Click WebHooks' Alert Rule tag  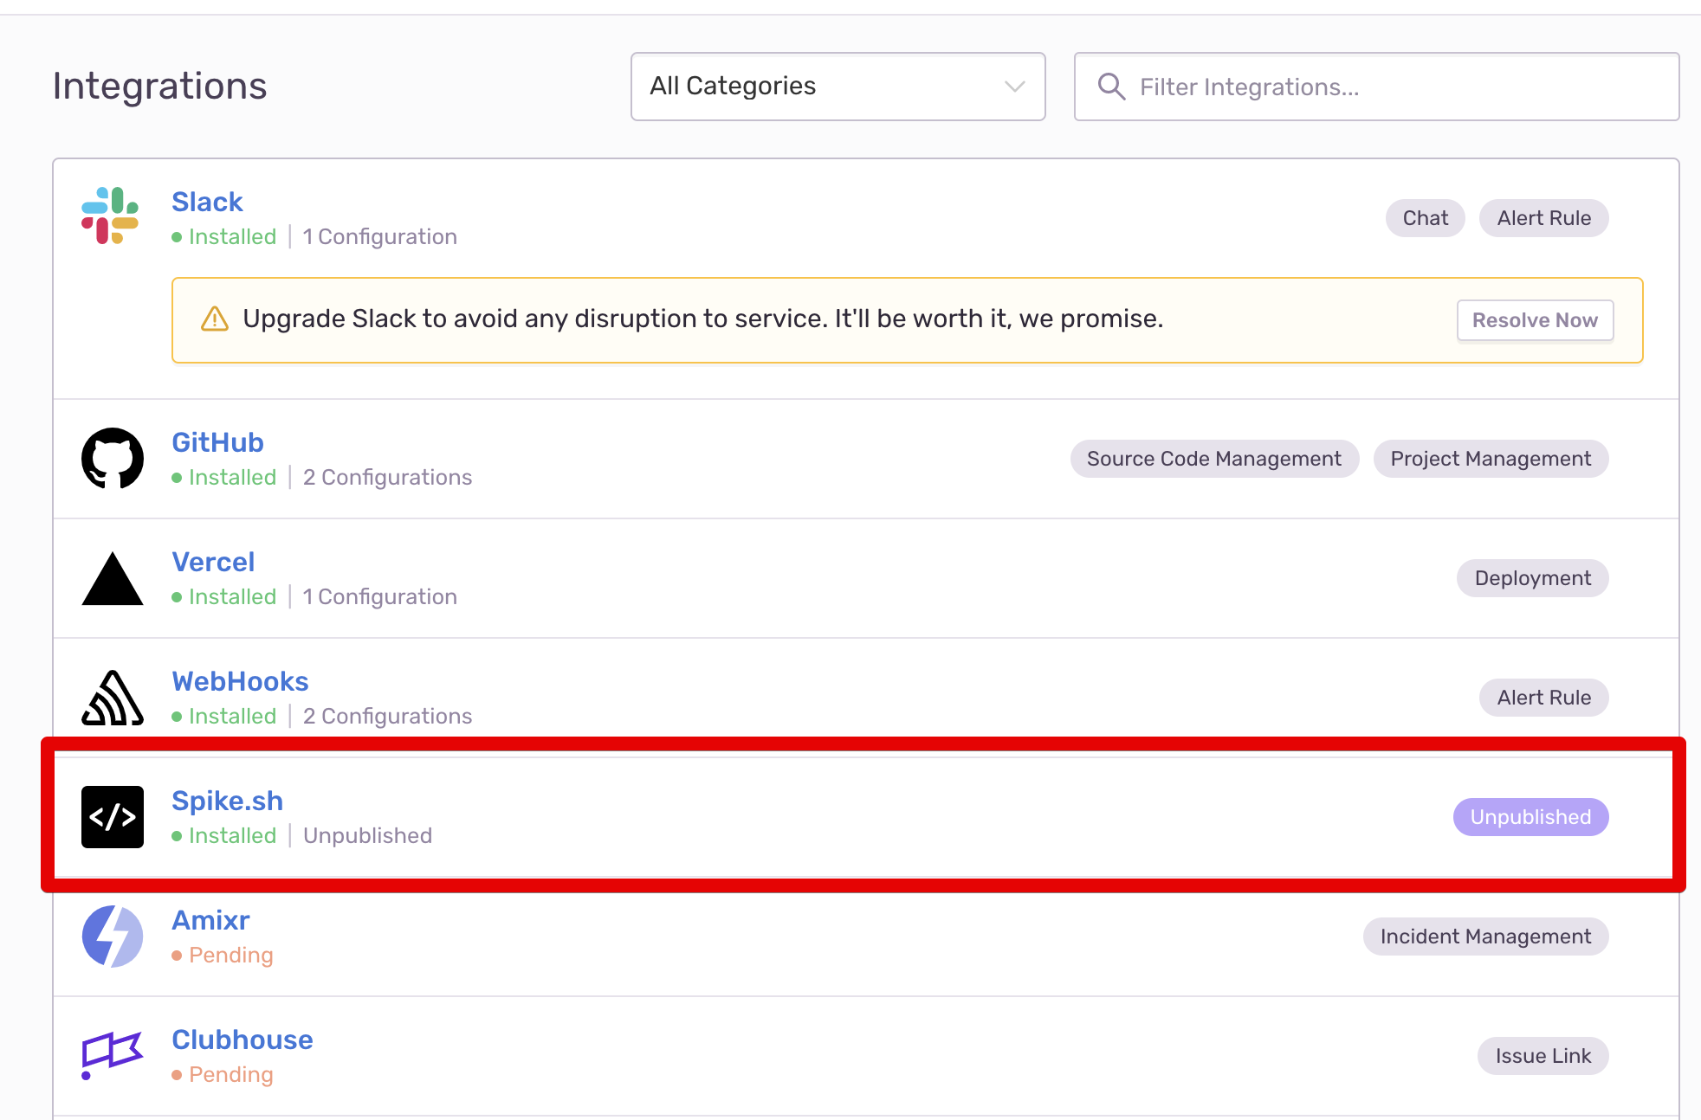(1544, 698)
